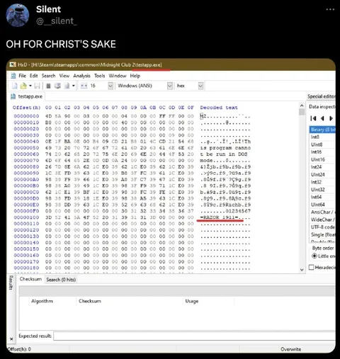Click hex editor scrollbar up arrow
The width and height of the screenshot is (340, 359).
pyautogui.click(x=302, y=106)
